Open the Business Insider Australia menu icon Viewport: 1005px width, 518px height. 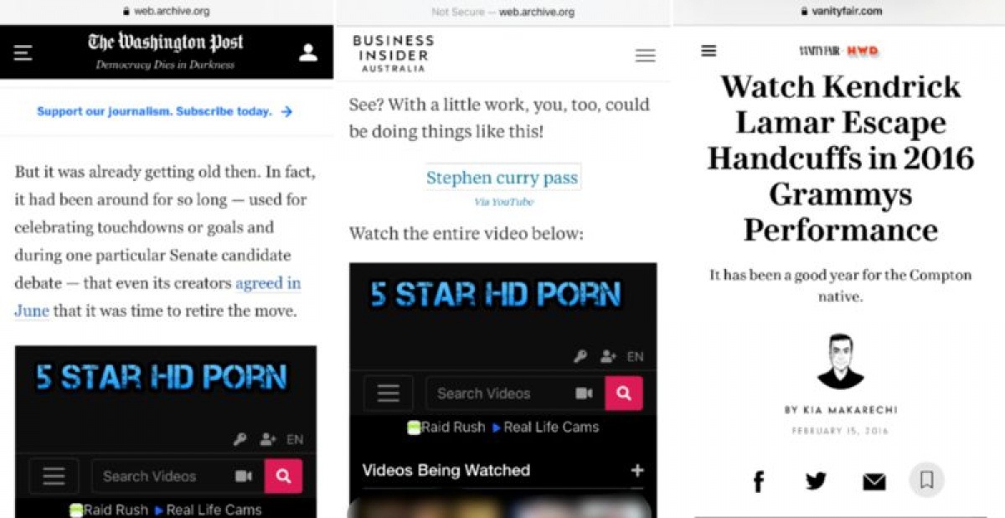point(645,55)
